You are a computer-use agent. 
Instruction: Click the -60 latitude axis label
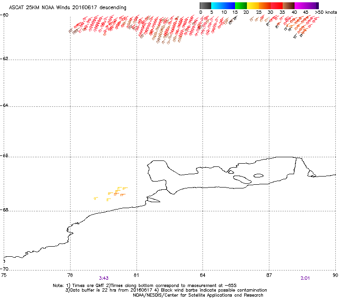point(4,15)
